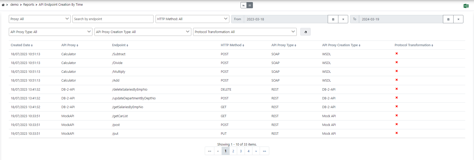Click the demo breadcrumb link
Screen dimensions: 474x160
pyautogui.click(x=14, y=5)
